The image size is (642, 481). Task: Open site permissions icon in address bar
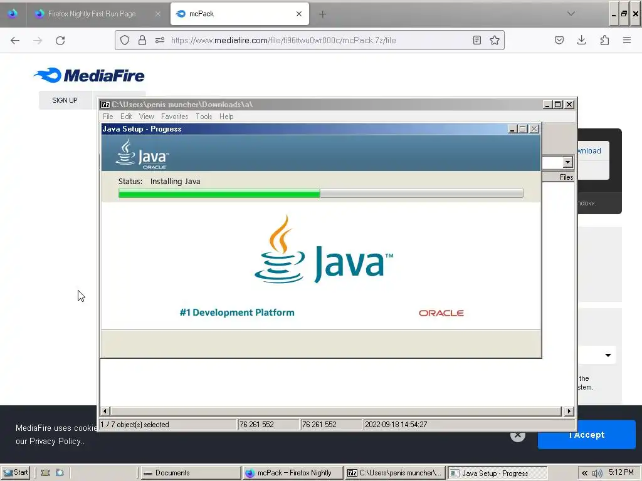coord(160,40)
